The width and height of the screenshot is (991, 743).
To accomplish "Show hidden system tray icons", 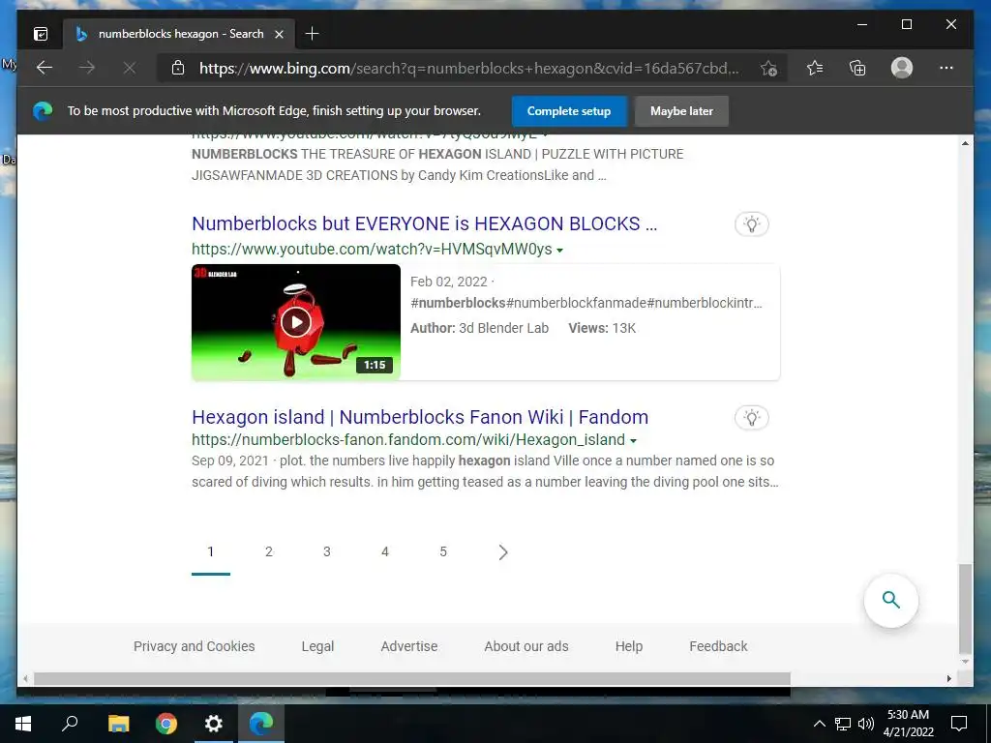I will [819, 724].
